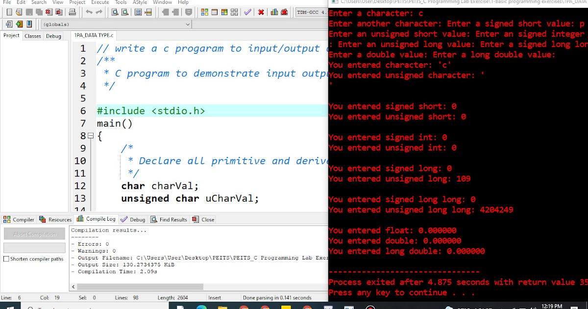588x309 pixels.
Task: Stop execution using the red Abort icon
Action: [x=261, y=12]
